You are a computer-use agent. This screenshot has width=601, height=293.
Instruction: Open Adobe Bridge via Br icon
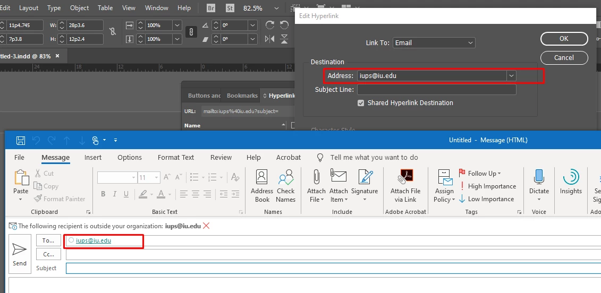(210, 7)
